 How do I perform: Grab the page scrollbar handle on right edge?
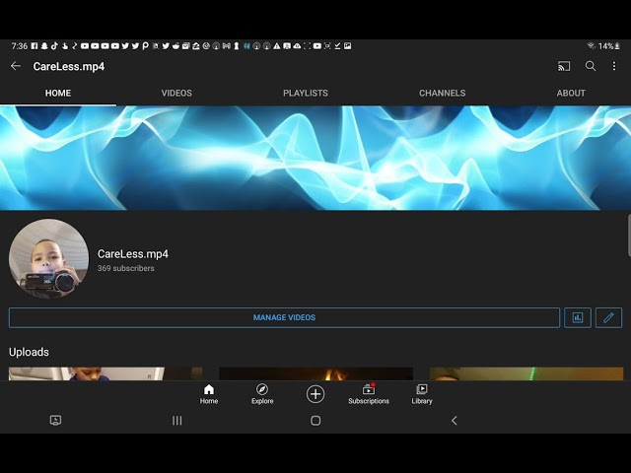pos(629,236)
